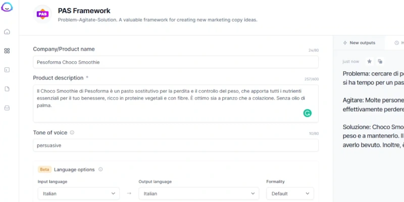Show Language options info tooltip
The height and width of the screenshot is (202, 404).
click(100, 169)
